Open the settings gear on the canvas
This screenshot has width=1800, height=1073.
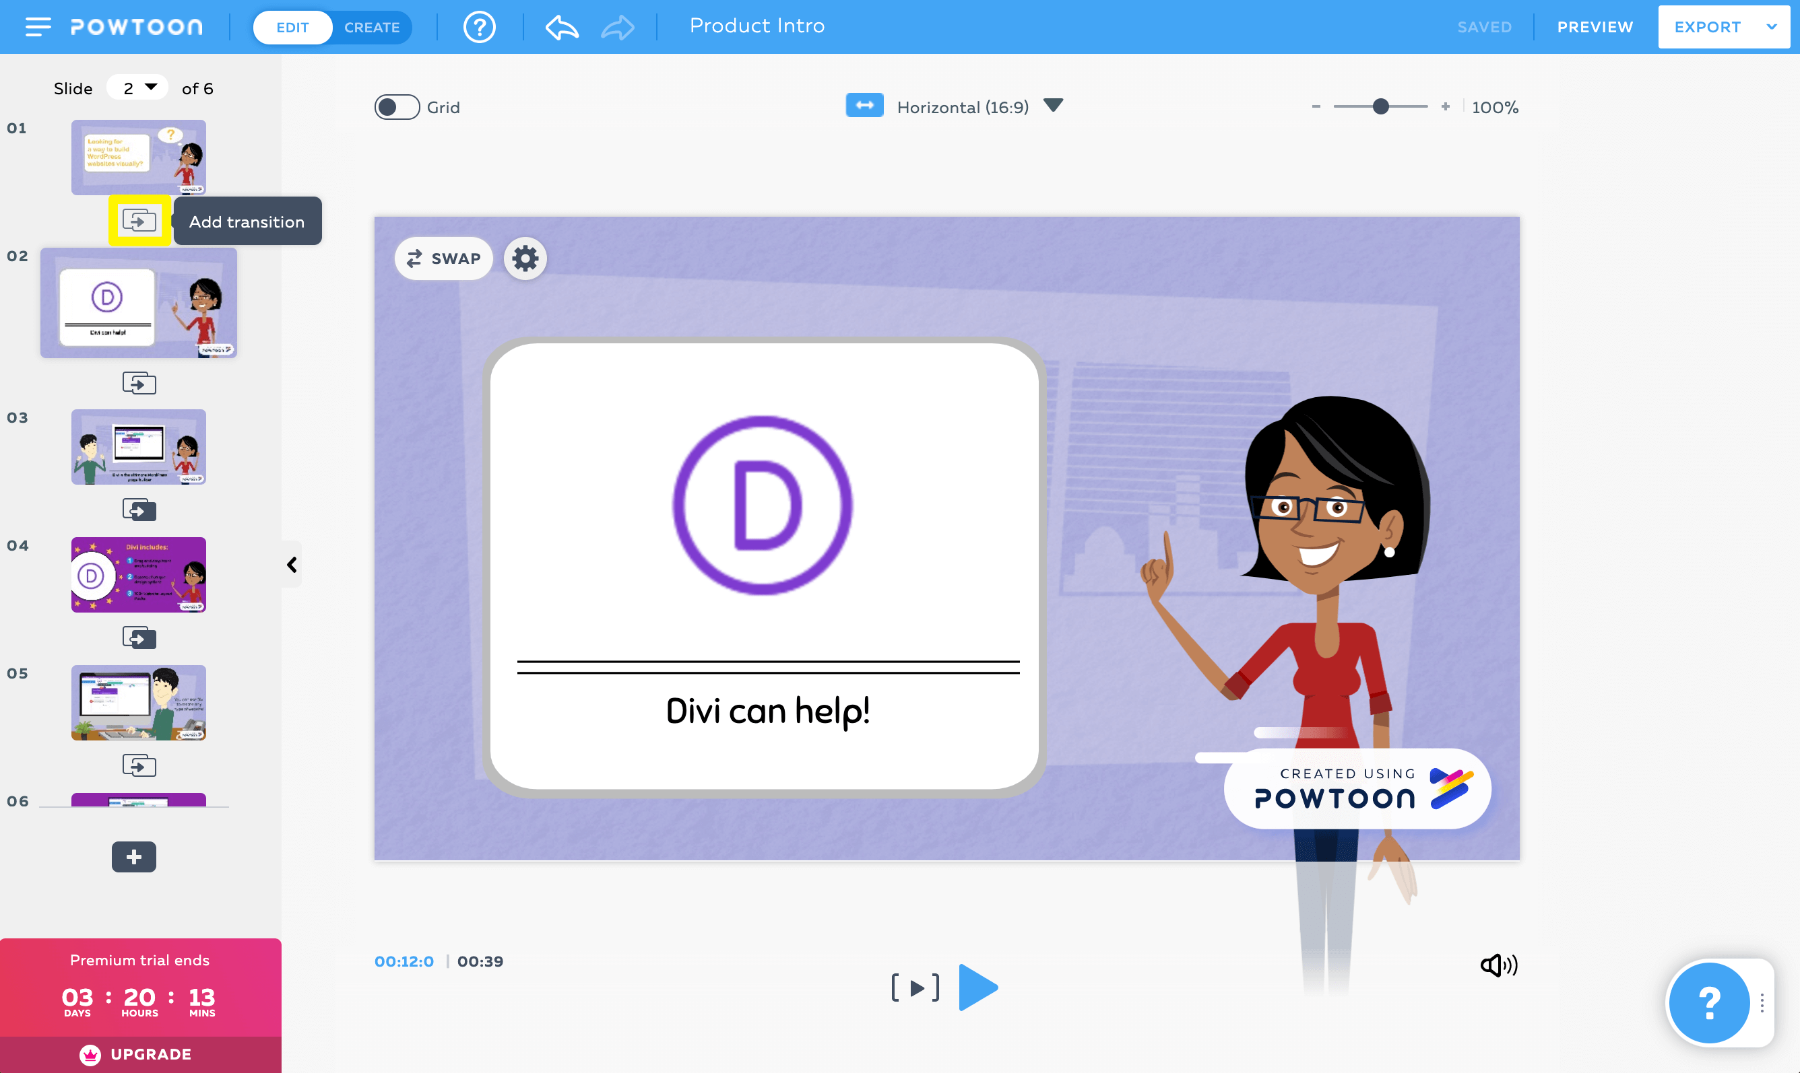[x=525, y=258]
